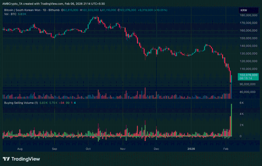Open the KRW currency selector
The width and height of the screenshot is (262, 166).
pyautogui.click(x=244, y=10)
